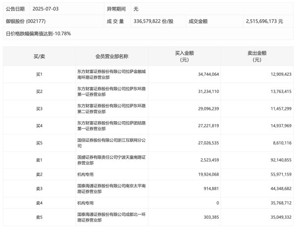Click the 买入金额 (元) column header
The image size is (296, 228).
click(x=185, y=56)
